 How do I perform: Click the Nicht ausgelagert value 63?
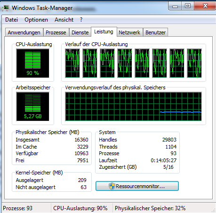(x=84, y=187)
